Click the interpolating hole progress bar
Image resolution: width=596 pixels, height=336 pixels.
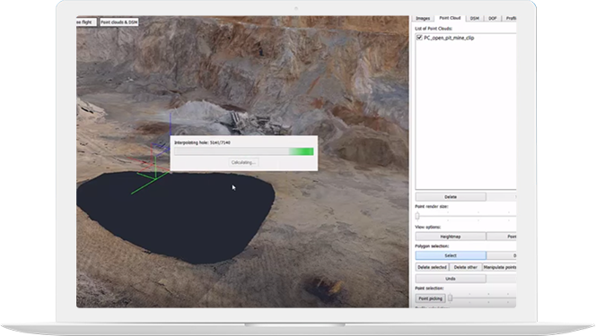click(244, 151)
